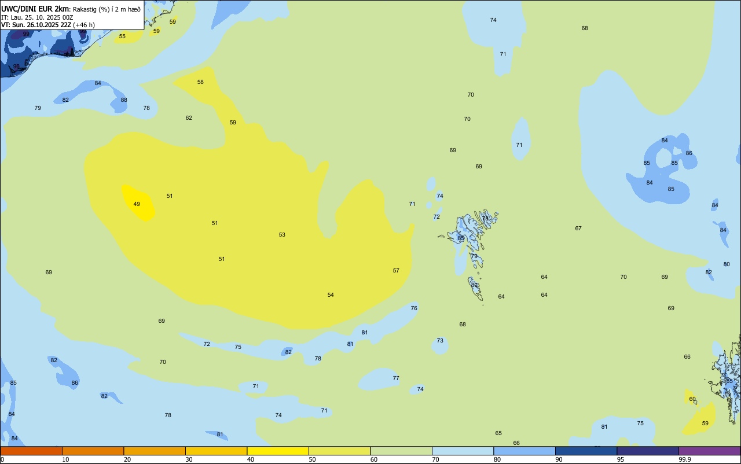
Task: Click the 40 legend tick label
Action: click(251, 459)
